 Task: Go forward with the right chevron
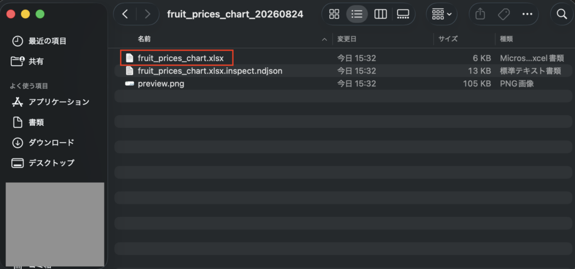click(x=148, y=14)
